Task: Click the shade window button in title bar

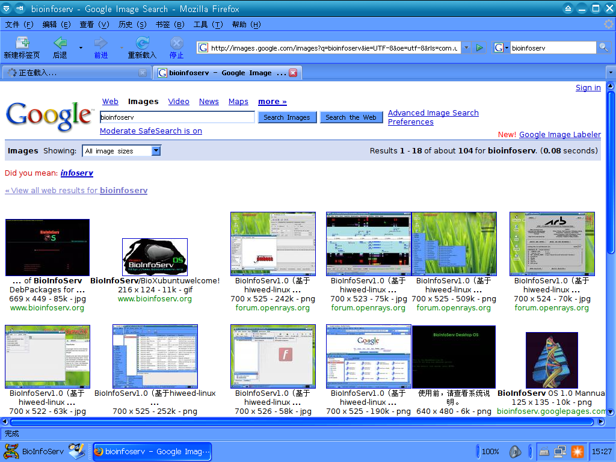Action: [x=568, y=8]
